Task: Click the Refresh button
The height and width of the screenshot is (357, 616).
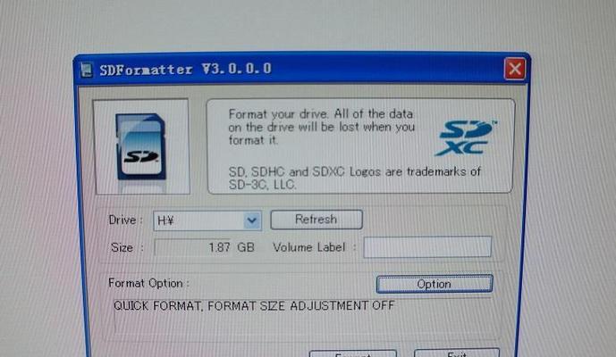Action: (316, 220)
